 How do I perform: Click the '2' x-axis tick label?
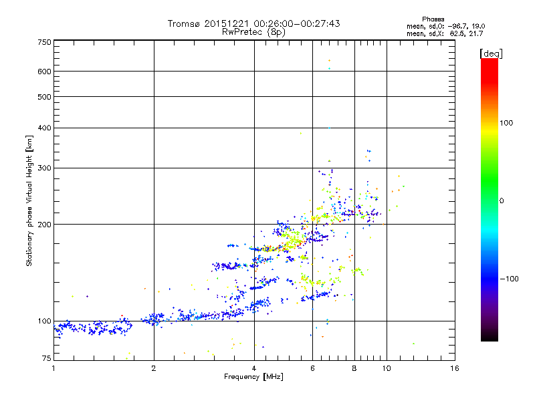pos(154,368)
